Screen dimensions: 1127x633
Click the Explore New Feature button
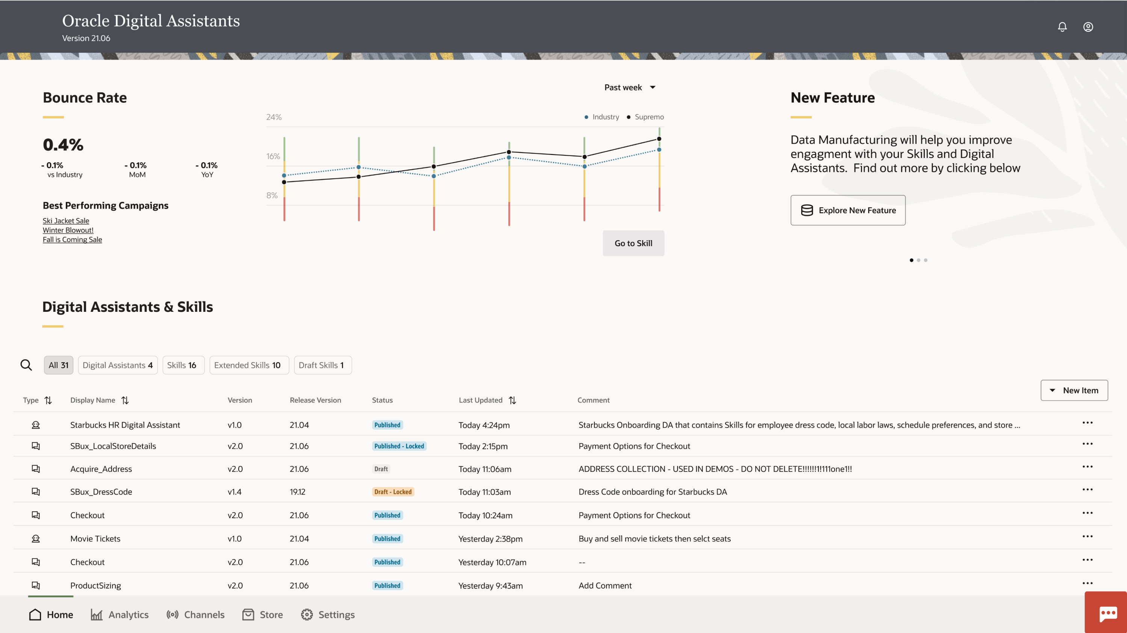pyautogui.click(x=847, y=210)
